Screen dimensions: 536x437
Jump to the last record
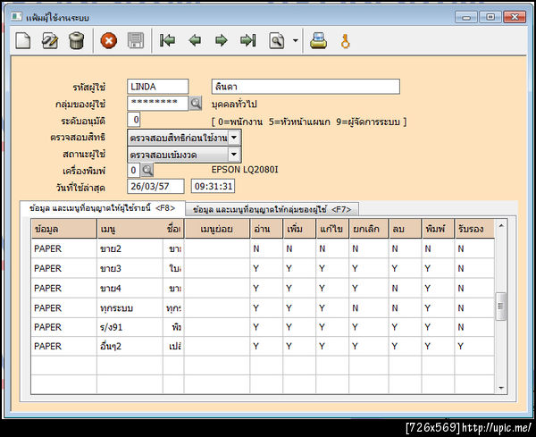tap(248, 40)
